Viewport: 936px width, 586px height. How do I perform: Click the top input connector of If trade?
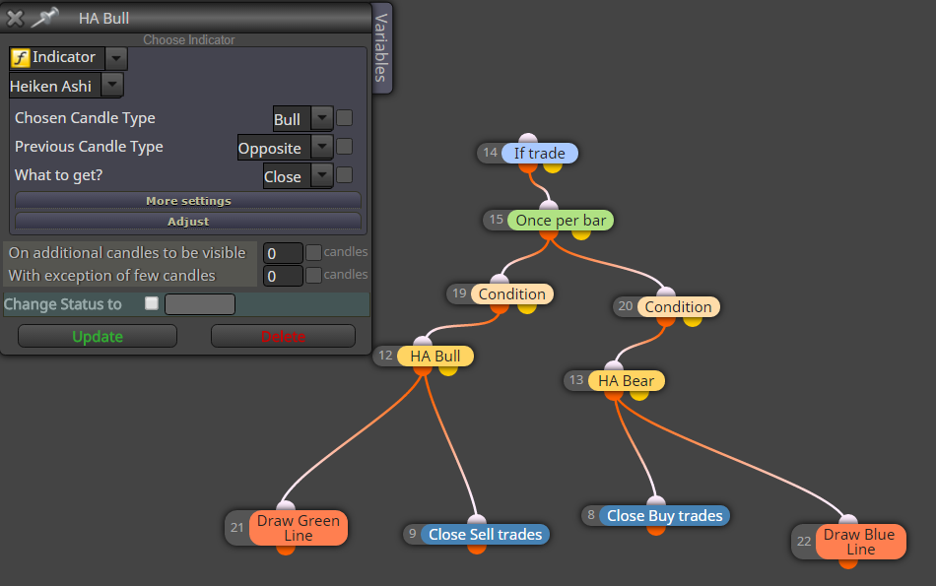point(528,139)
